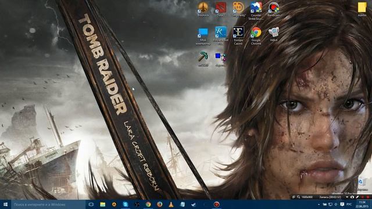372x209 pixels.
Task: Click the checkmark app taskbar icon
Action: pos(194,204)
